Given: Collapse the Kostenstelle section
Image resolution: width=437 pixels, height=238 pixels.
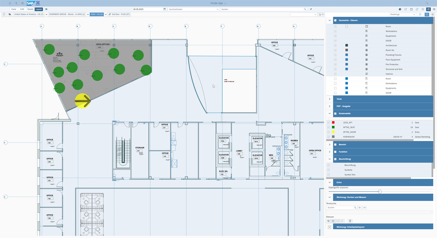Looking at the screenshot, I should coord(329,114).
